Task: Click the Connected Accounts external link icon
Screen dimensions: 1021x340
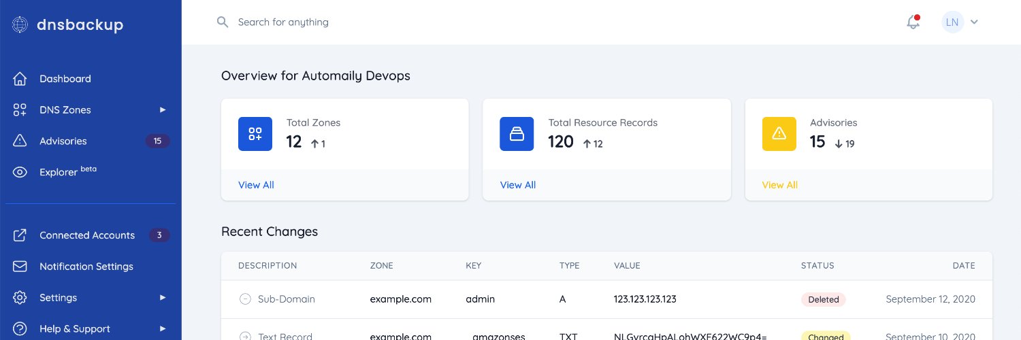Action: 20,235
